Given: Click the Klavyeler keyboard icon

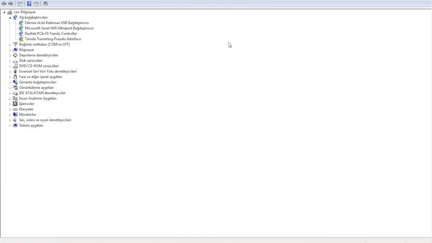Looking at the screenshot, I should coord(15,109).
